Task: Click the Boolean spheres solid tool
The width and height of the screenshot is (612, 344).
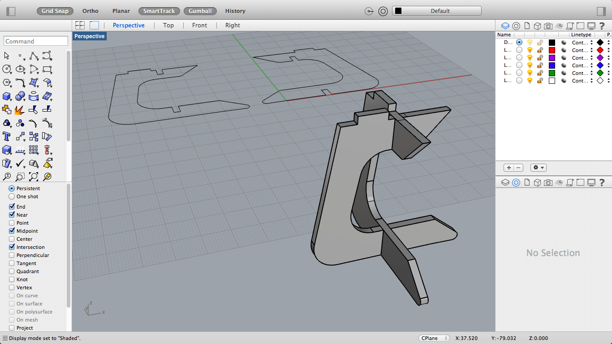Action: pyautogui.click(x=20, y=96)
